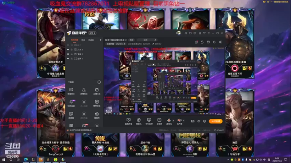Expand the speaker volume arrow
The width and height of the screenshot is (291, 163).
point(184,121)
